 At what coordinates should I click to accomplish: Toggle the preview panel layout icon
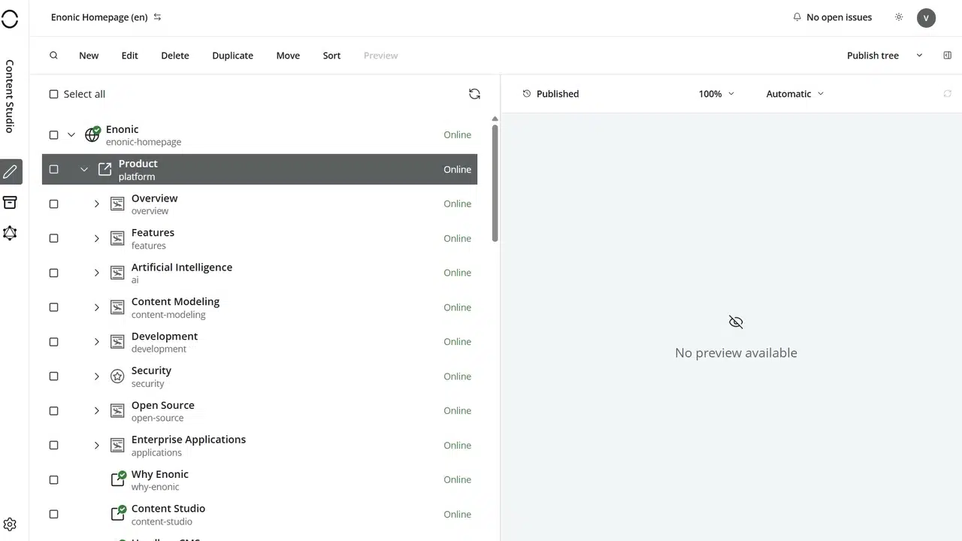(x=947, y=56)
